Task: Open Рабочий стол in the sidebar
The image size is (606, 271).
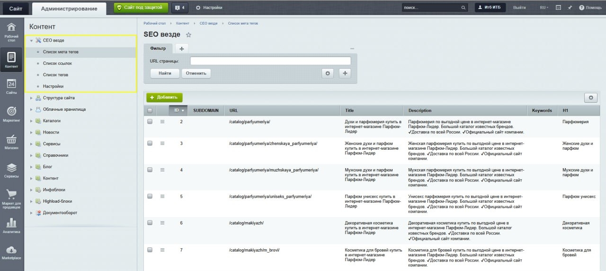Action: coord(12,31)
